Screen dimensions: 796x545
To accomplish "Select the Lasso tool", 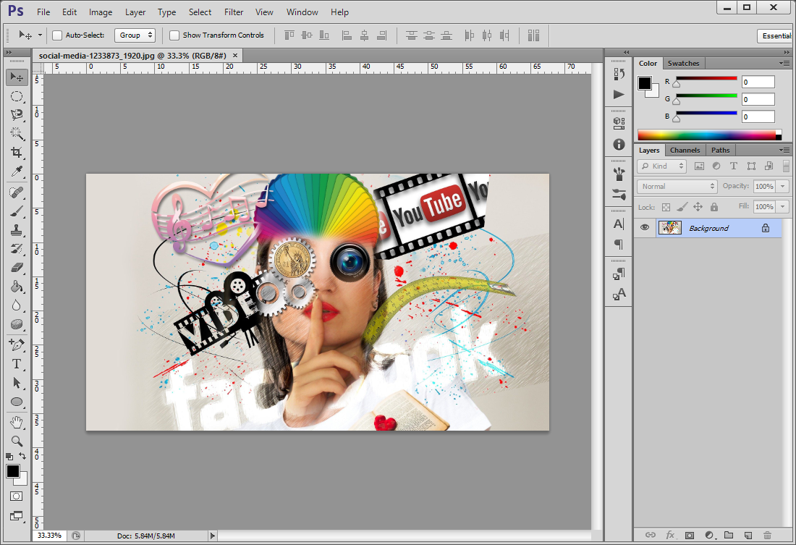I will tap(17, 115).
